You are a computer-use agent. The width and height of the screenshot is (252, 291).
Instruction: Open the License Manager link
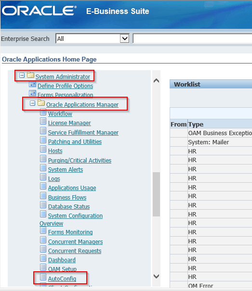pyautogui.click(x=69, y=123)
